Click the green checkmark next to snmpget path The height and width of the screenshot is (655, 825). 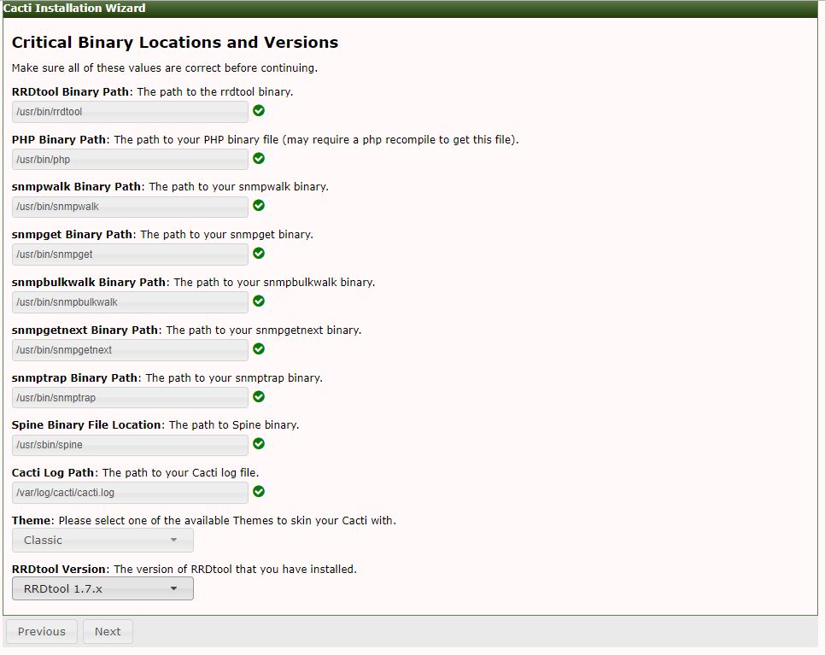pos(258,253)
